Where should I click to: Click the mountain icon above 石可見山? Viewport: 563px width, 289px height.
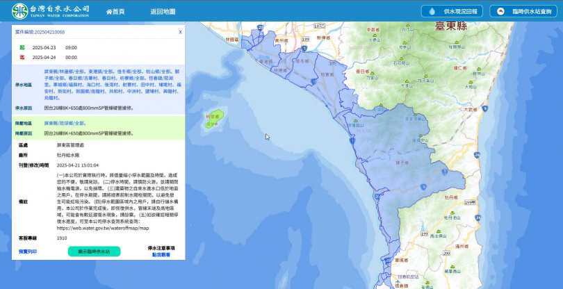(x=401, y=58)
